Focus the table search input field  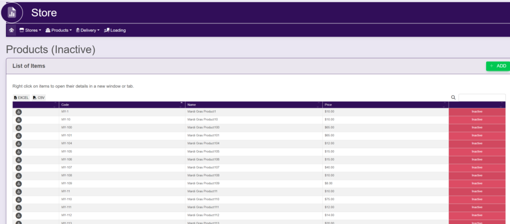click(482, 98)
